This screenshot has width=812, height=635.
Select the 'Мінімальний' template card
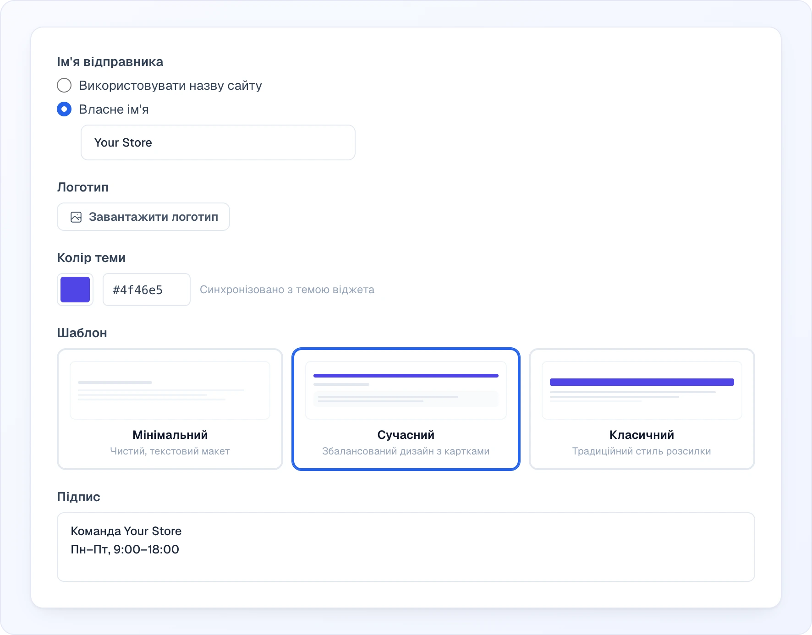(170, 409)
